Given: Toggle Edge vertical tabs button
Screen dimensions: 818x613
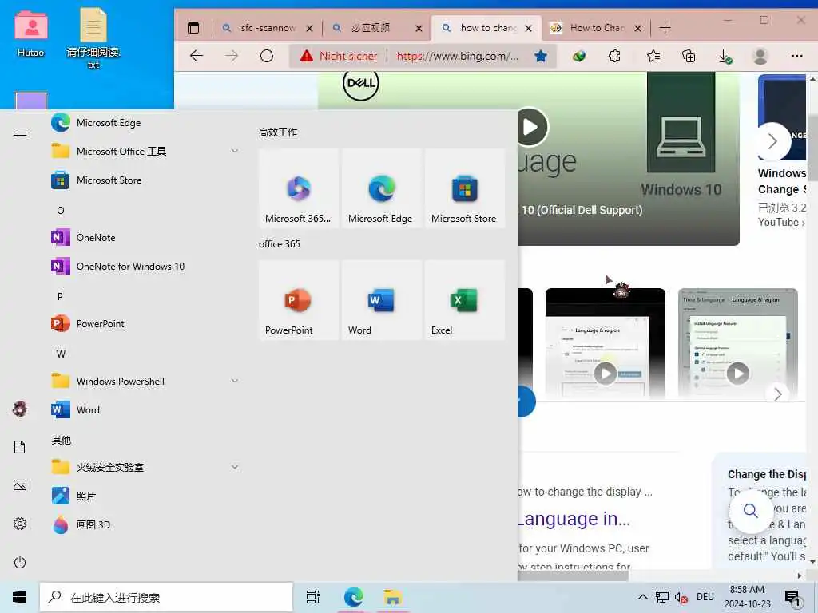Looking at the screenshot, I should tap(193, 28).
